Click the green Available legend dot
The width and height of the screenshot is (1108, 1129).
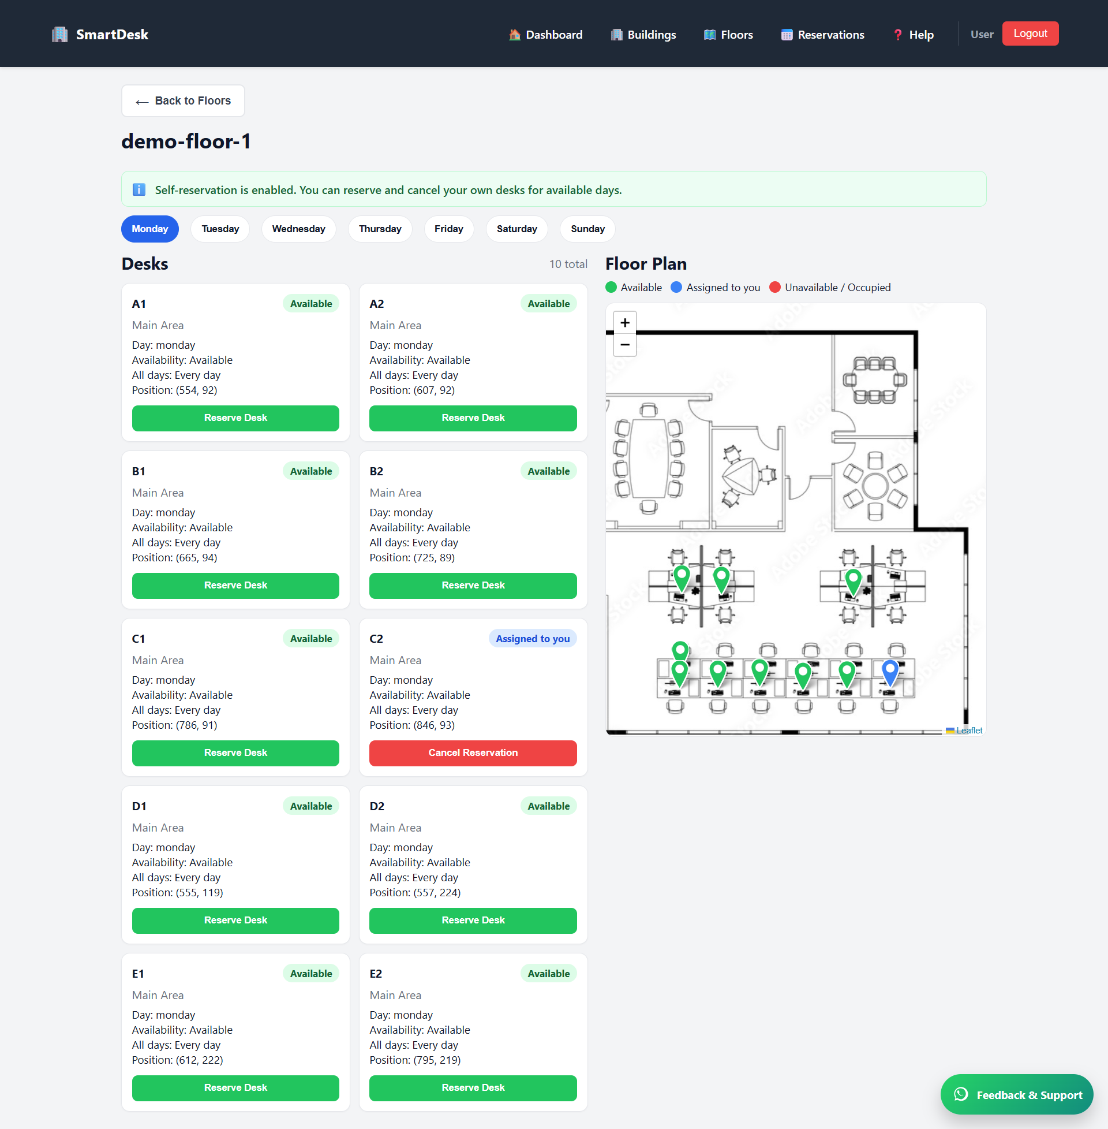tap(611, 287)
